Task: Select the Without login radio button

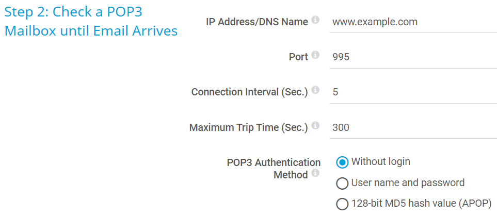Action: click(342, 162)
